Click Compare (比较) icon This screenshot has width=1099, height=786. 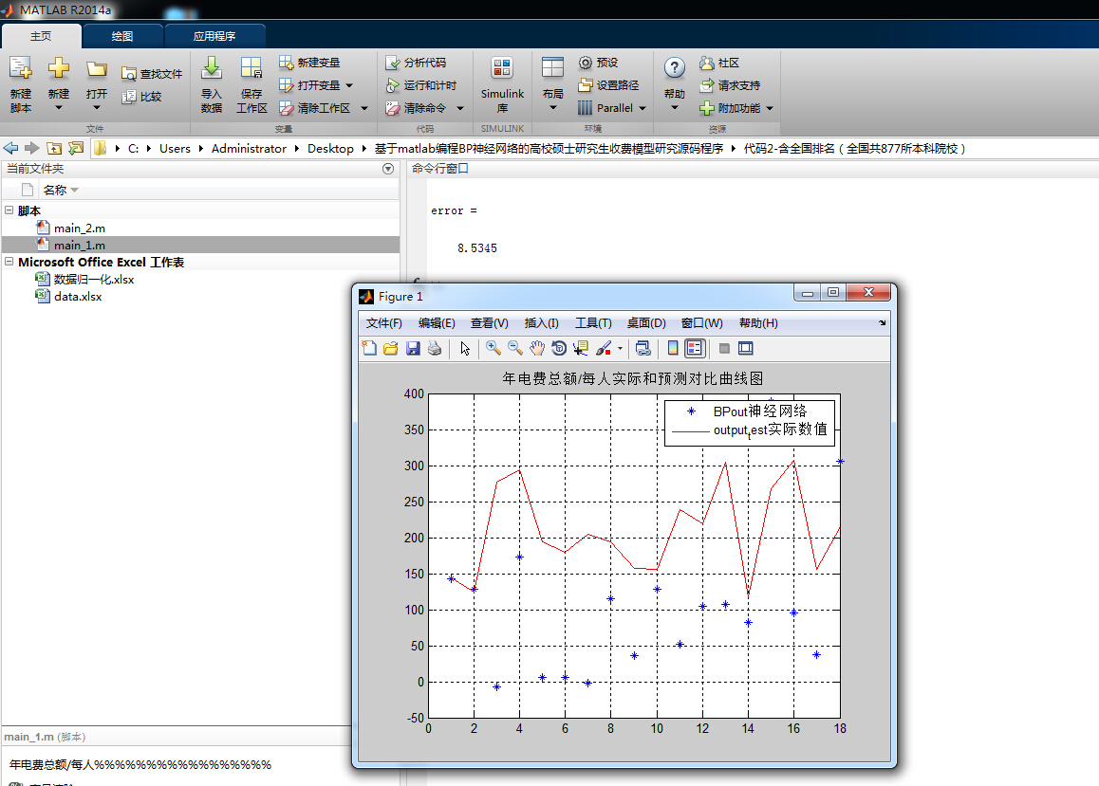click(x=129, y=97)
